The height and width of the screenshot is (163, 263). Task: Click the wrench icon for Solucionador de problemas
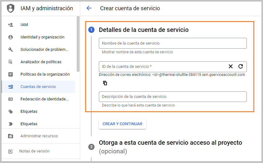click(11, 50)
